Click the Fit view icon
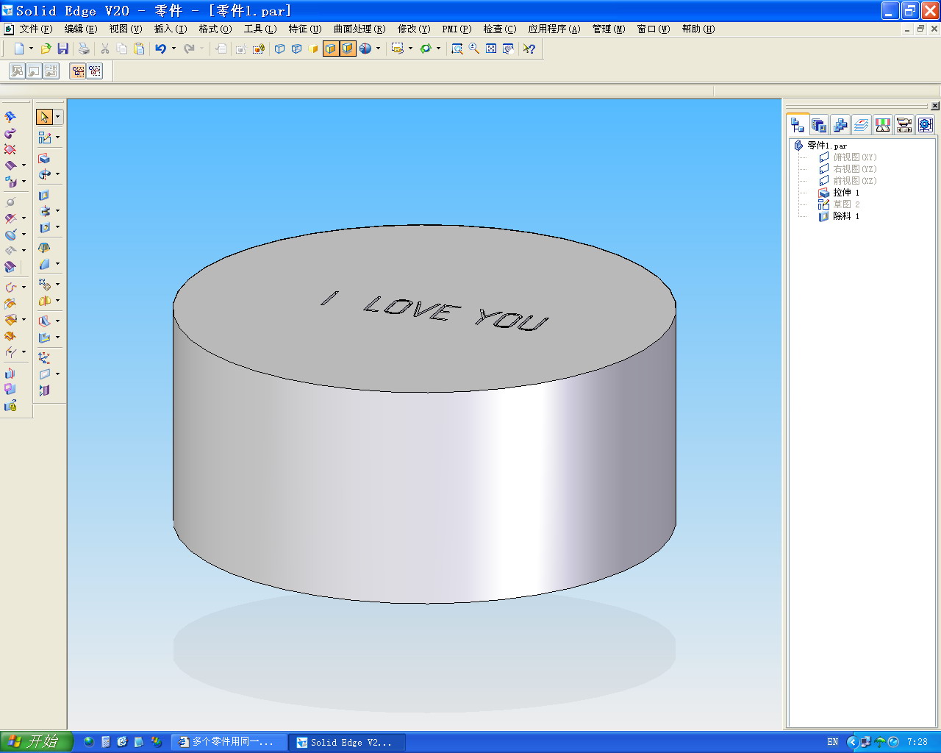This screenshot has width=941, height=753. (491, 49)
